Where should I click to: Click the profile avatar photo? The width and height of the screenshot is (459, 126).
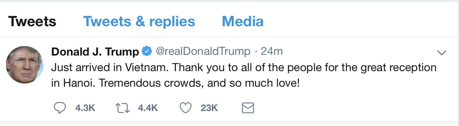point(24,65)
